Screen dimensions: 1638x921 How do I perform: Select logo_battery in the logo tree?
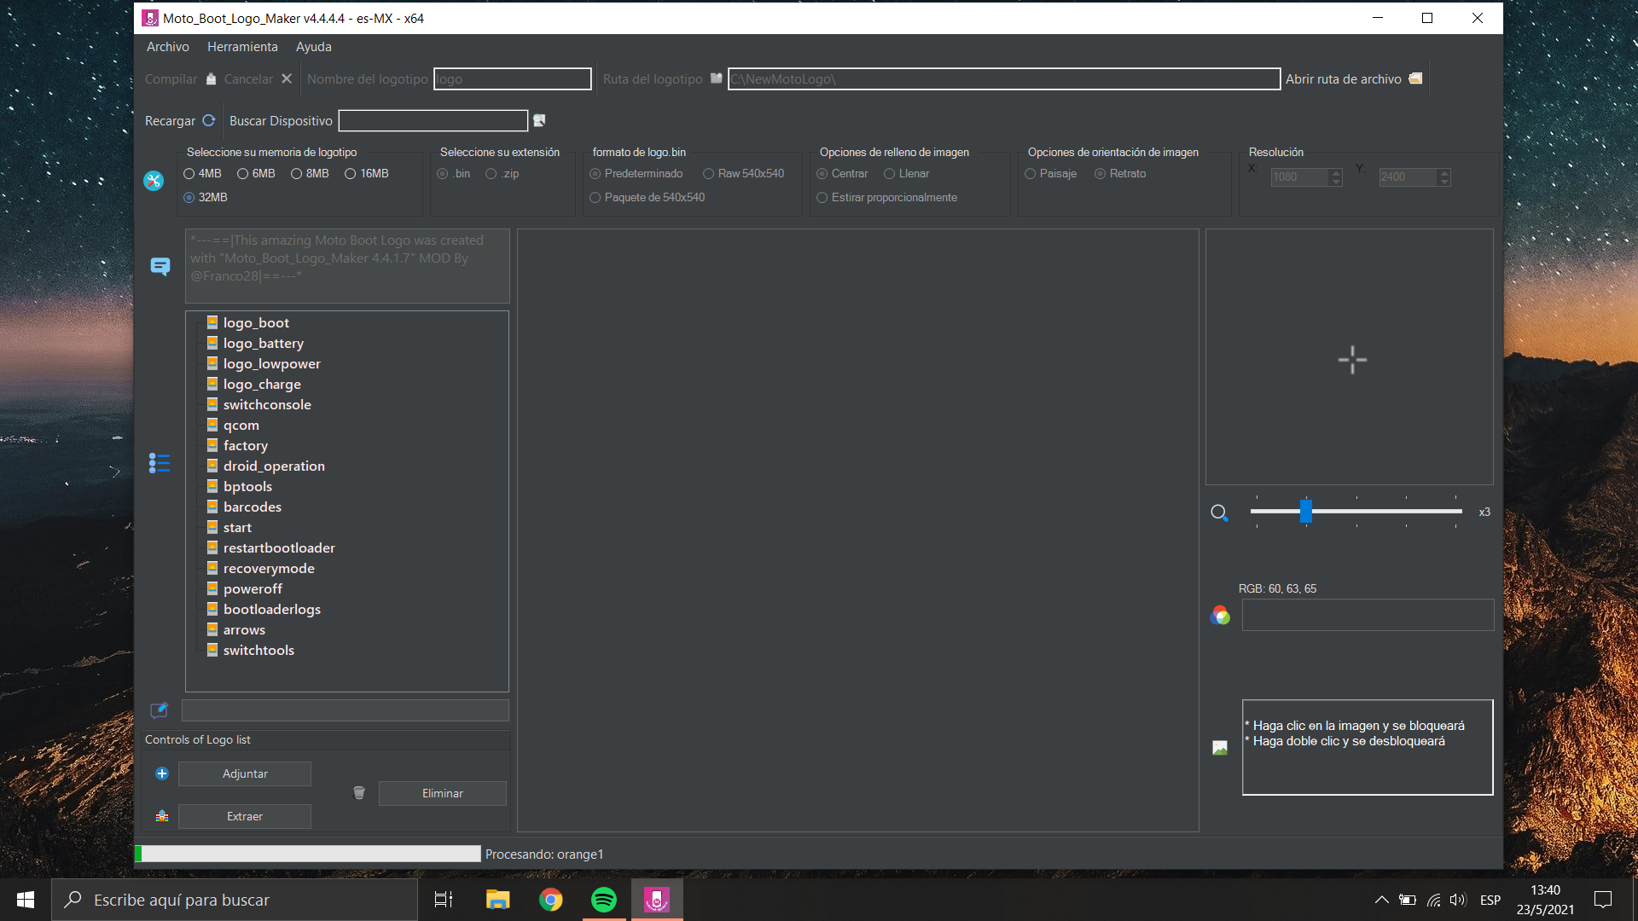pyautogui.click(x=263, y=343)
